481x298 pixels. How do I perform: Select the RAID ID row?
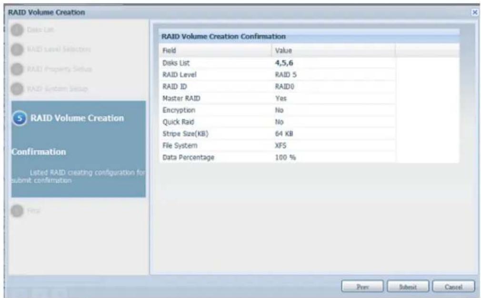277,86
